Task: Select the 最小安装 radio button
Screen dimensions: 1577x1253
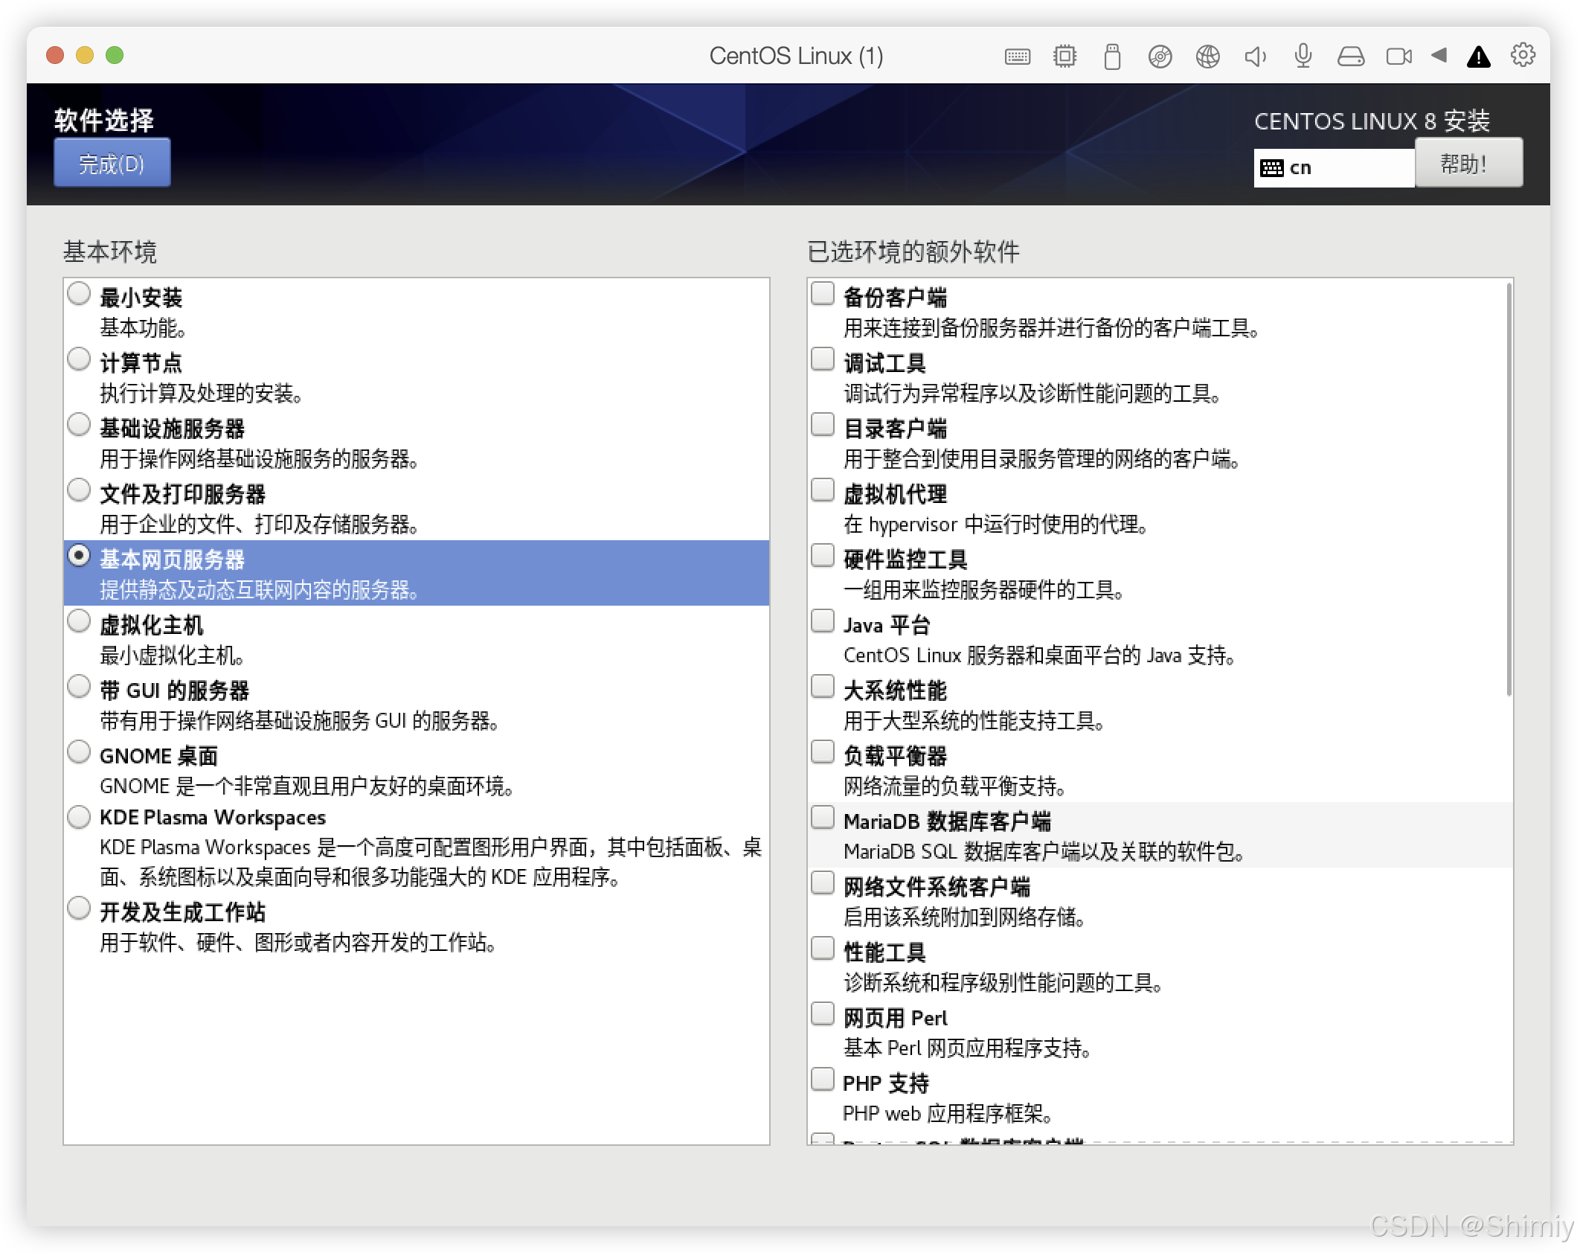Action: coord(79,294)
